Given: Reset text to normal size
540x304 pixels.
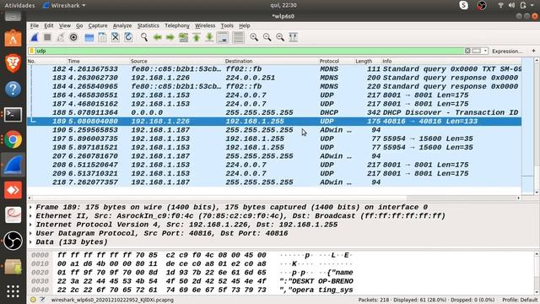Looking at the screenshot, I should point(280,37).
